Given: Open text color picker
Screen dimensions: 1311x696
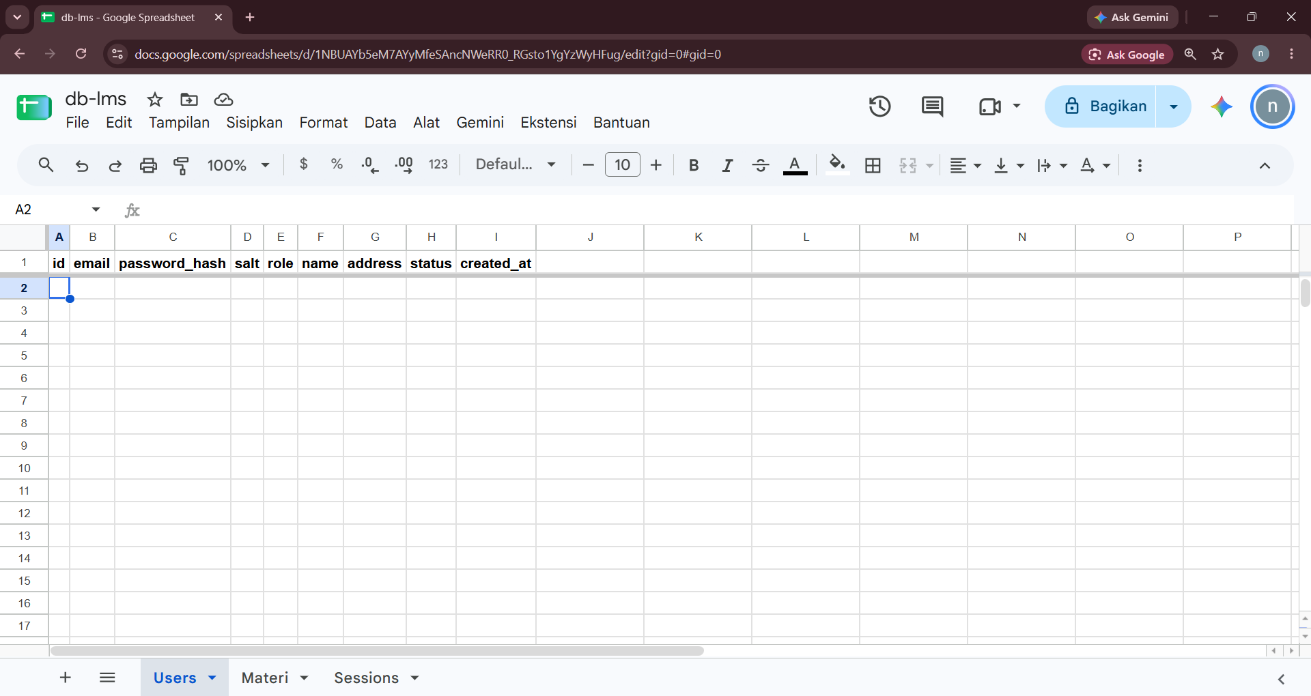Looking at the screenshot, I should coord(795,165).
